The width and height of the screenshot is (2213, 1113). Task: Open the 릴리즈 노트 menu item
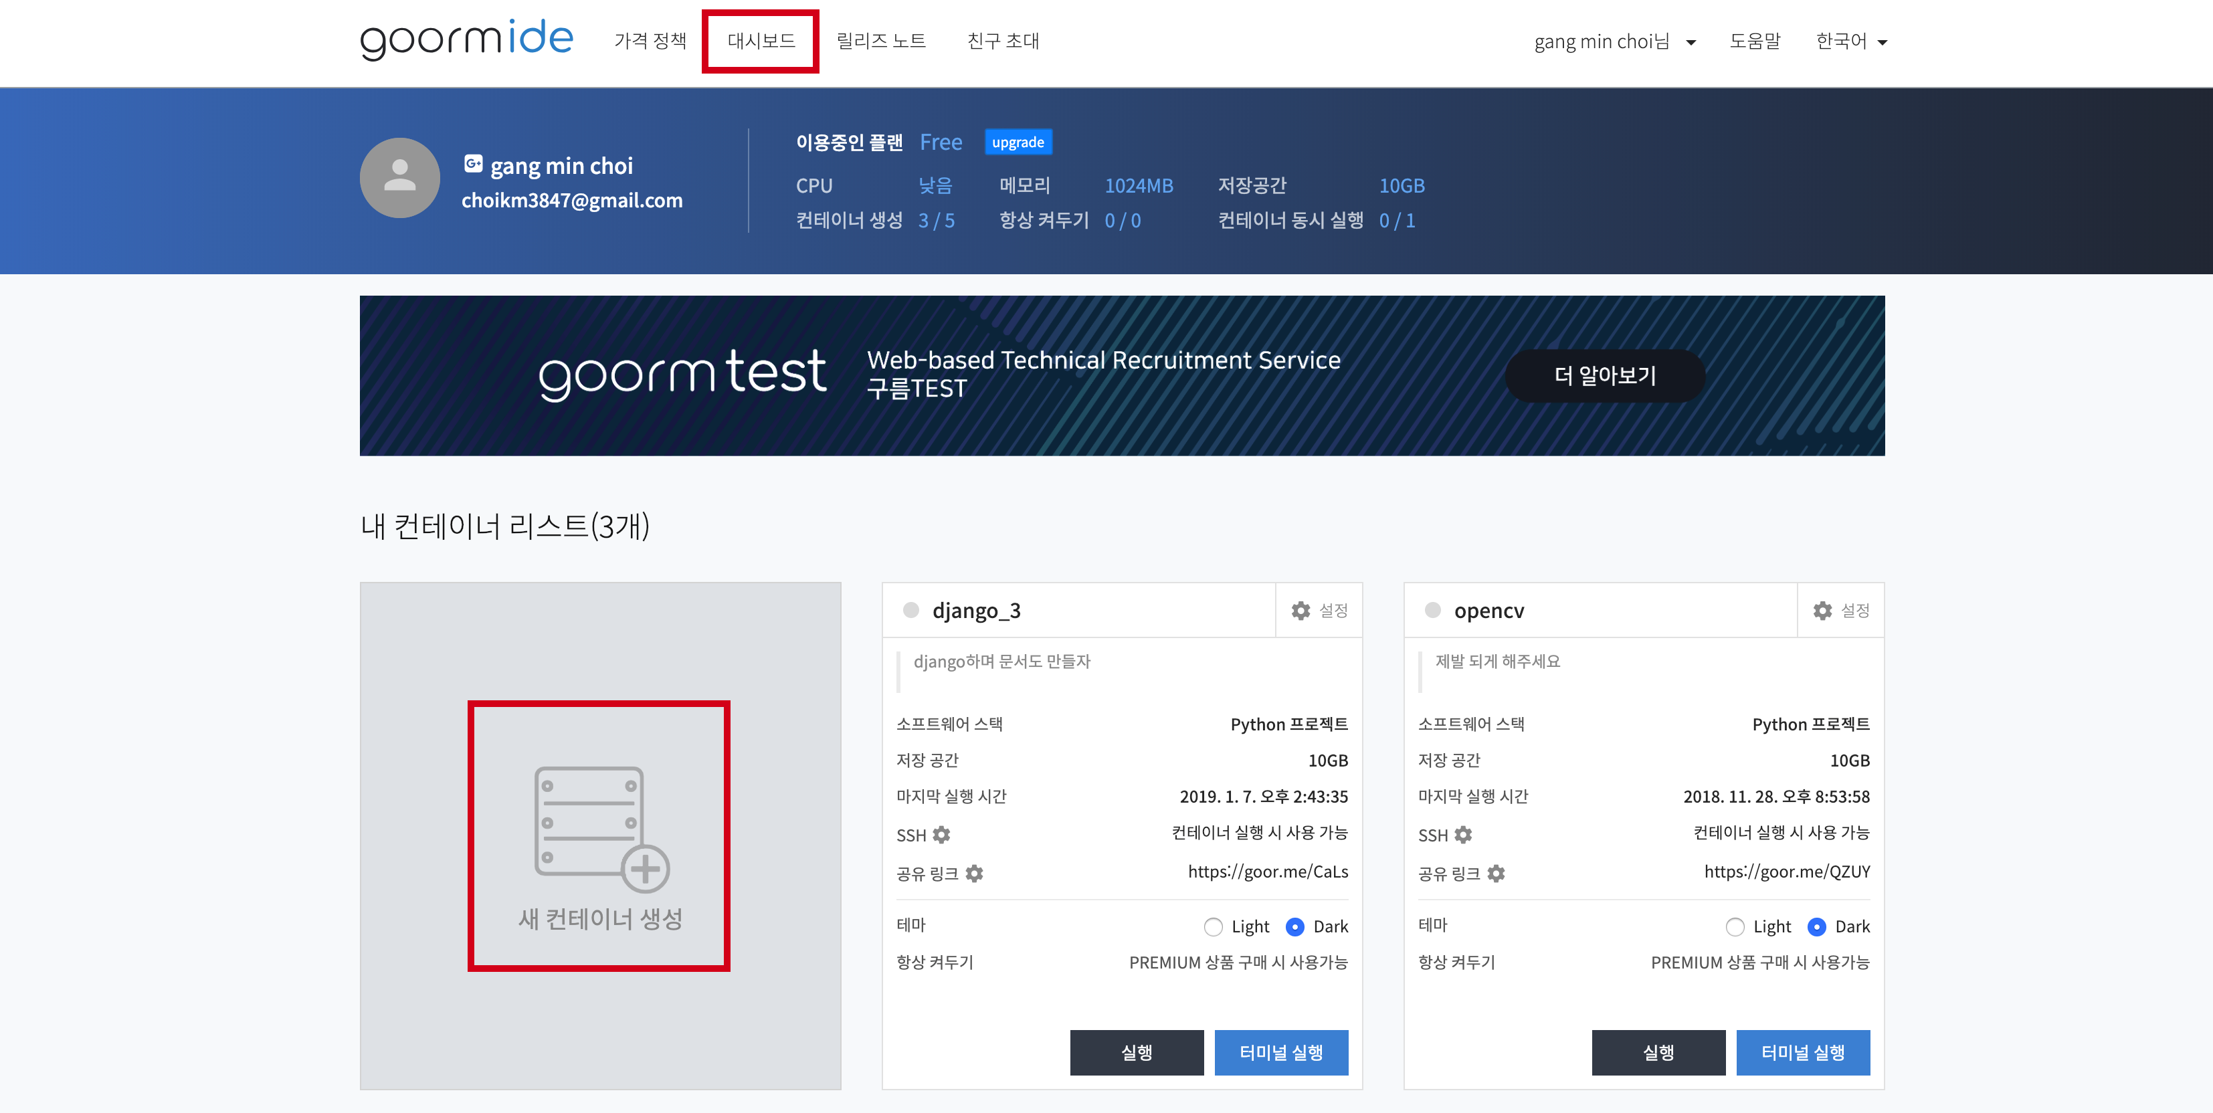pos(880,41)
